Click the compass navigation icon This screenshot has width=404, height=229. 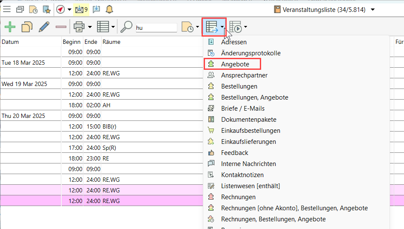(60, 9)
